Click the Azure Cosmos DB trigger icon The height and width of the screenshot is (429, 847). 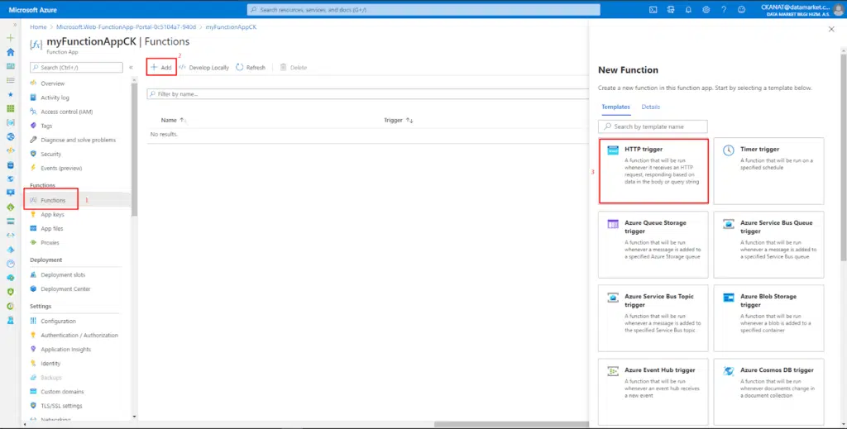coord(728,371)
